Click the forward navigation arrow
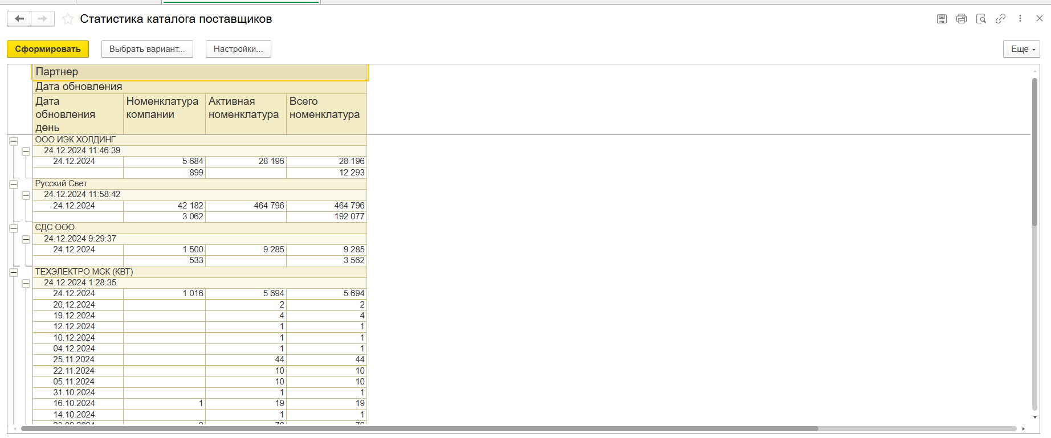This screenshot has width=1051, height=438. coord(43,19)
